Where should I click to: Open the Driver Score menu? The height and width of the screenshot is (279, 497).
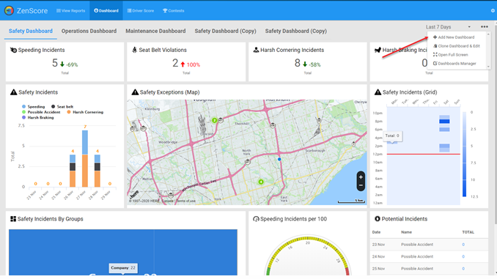click(141, 10)
